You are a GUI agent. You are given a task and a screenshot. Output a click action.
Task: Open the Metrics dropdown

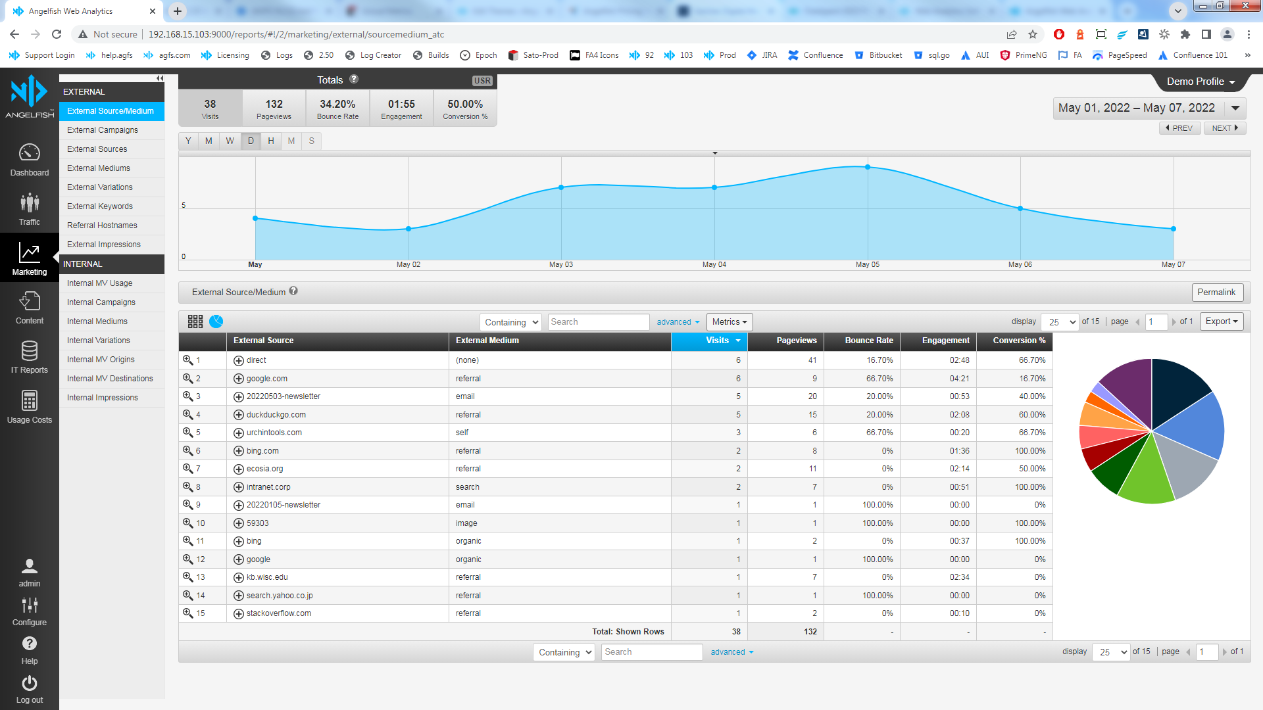pos(730,322)
